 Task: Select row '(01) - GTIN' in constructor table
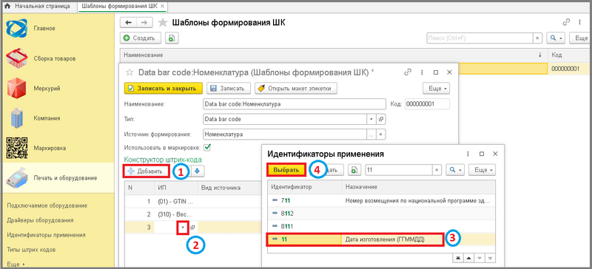[x=193, y=201]
